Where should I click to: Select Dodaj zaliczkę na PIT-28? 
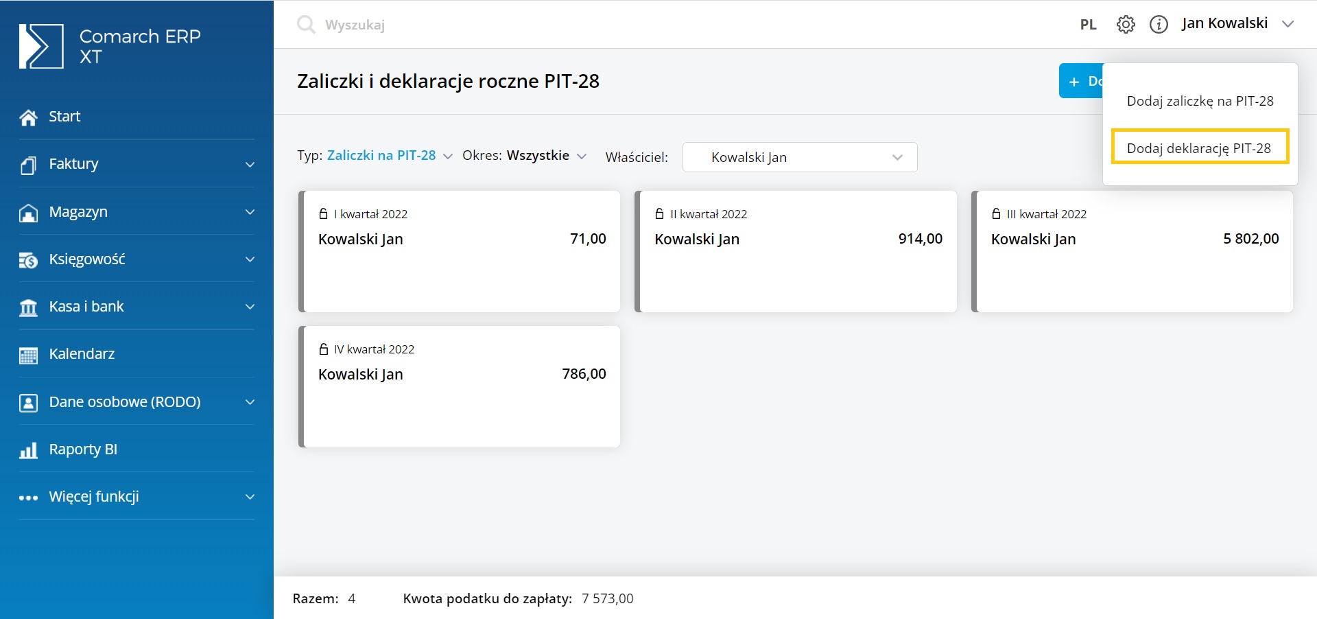pyautogui.click(x=1200, y=101)
